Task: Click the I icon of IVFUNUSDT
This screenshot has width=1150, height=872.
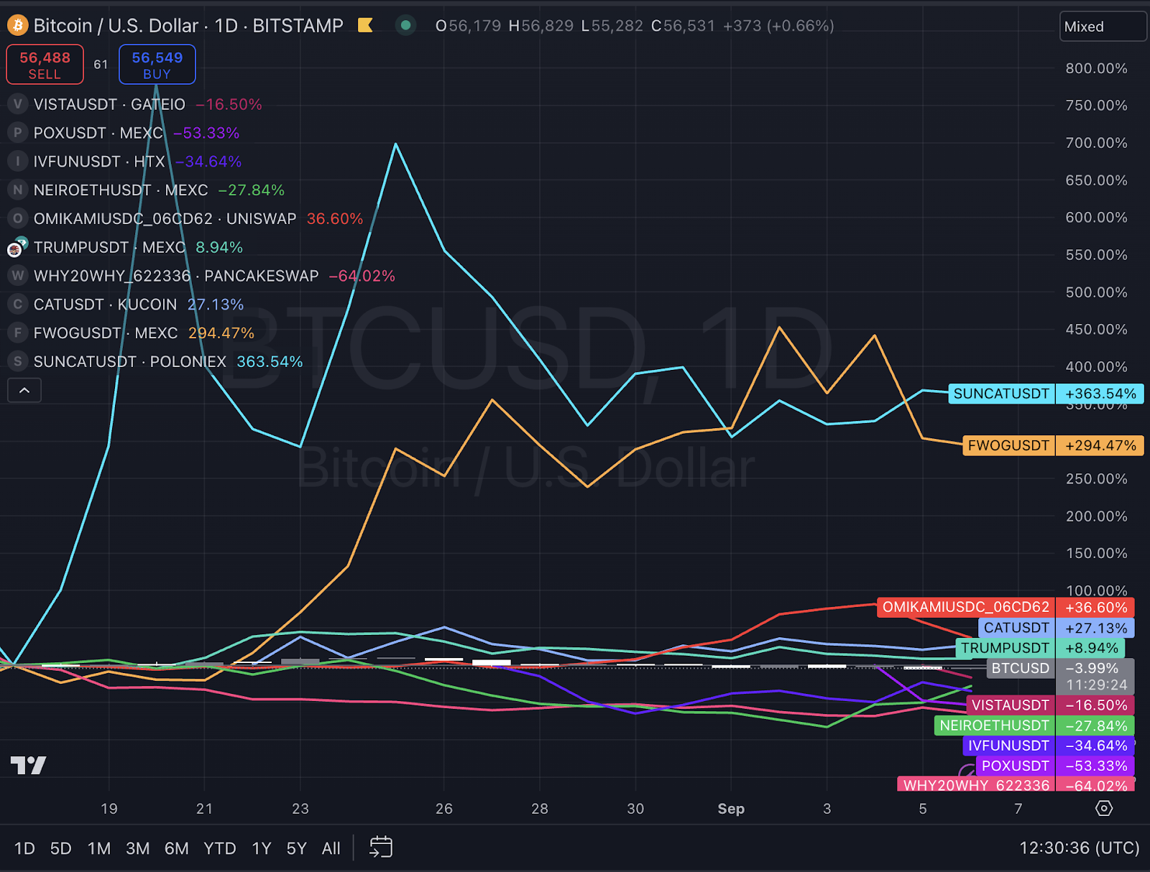Action: pyautogui.click(x=17, y=162)
